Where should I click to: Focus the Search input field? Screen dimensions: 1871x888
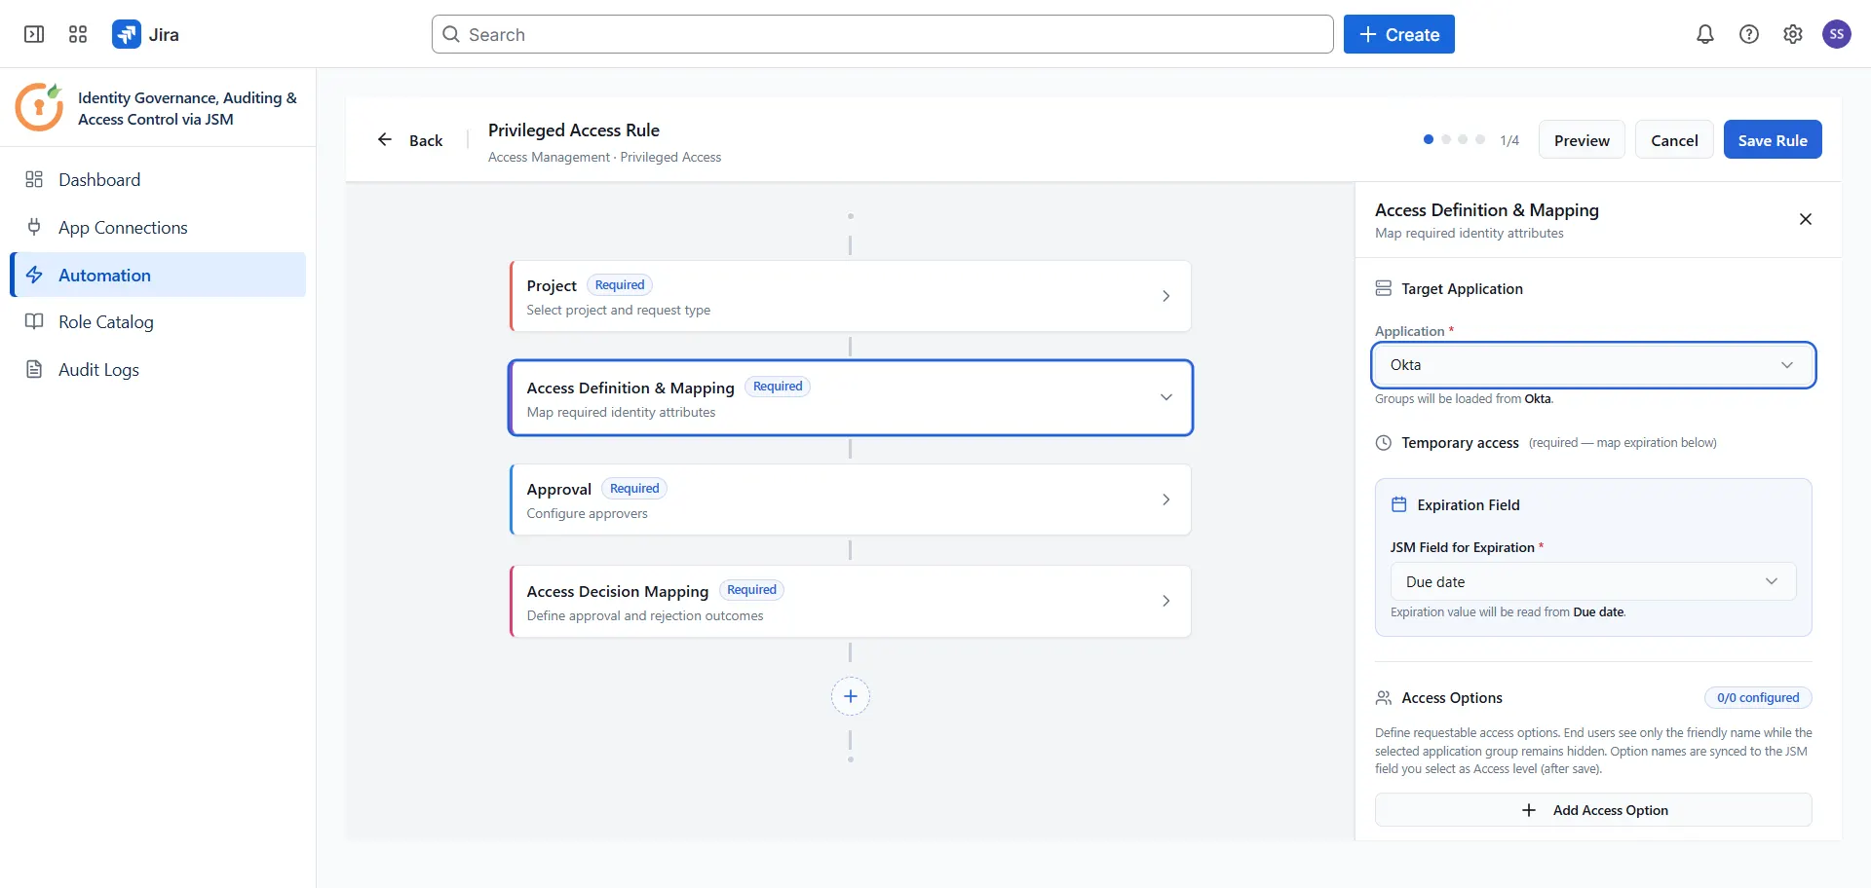(x=883, y=34)
